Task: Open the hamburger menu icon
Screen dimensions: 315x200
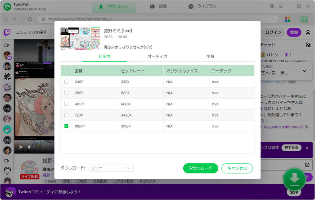Action: (281, 6)
